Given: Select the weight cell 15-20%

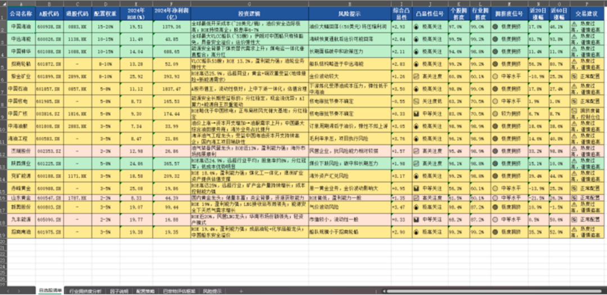Looking at the screenshot, I should pyautogui.click(x=106, y=27).
